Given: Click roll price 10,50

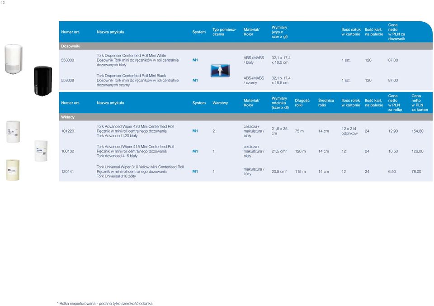Looking at the screenshot, I should [x=393, y=151].
